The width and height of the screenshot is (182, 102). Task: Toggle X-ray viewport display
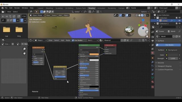(x=133, y=15)
